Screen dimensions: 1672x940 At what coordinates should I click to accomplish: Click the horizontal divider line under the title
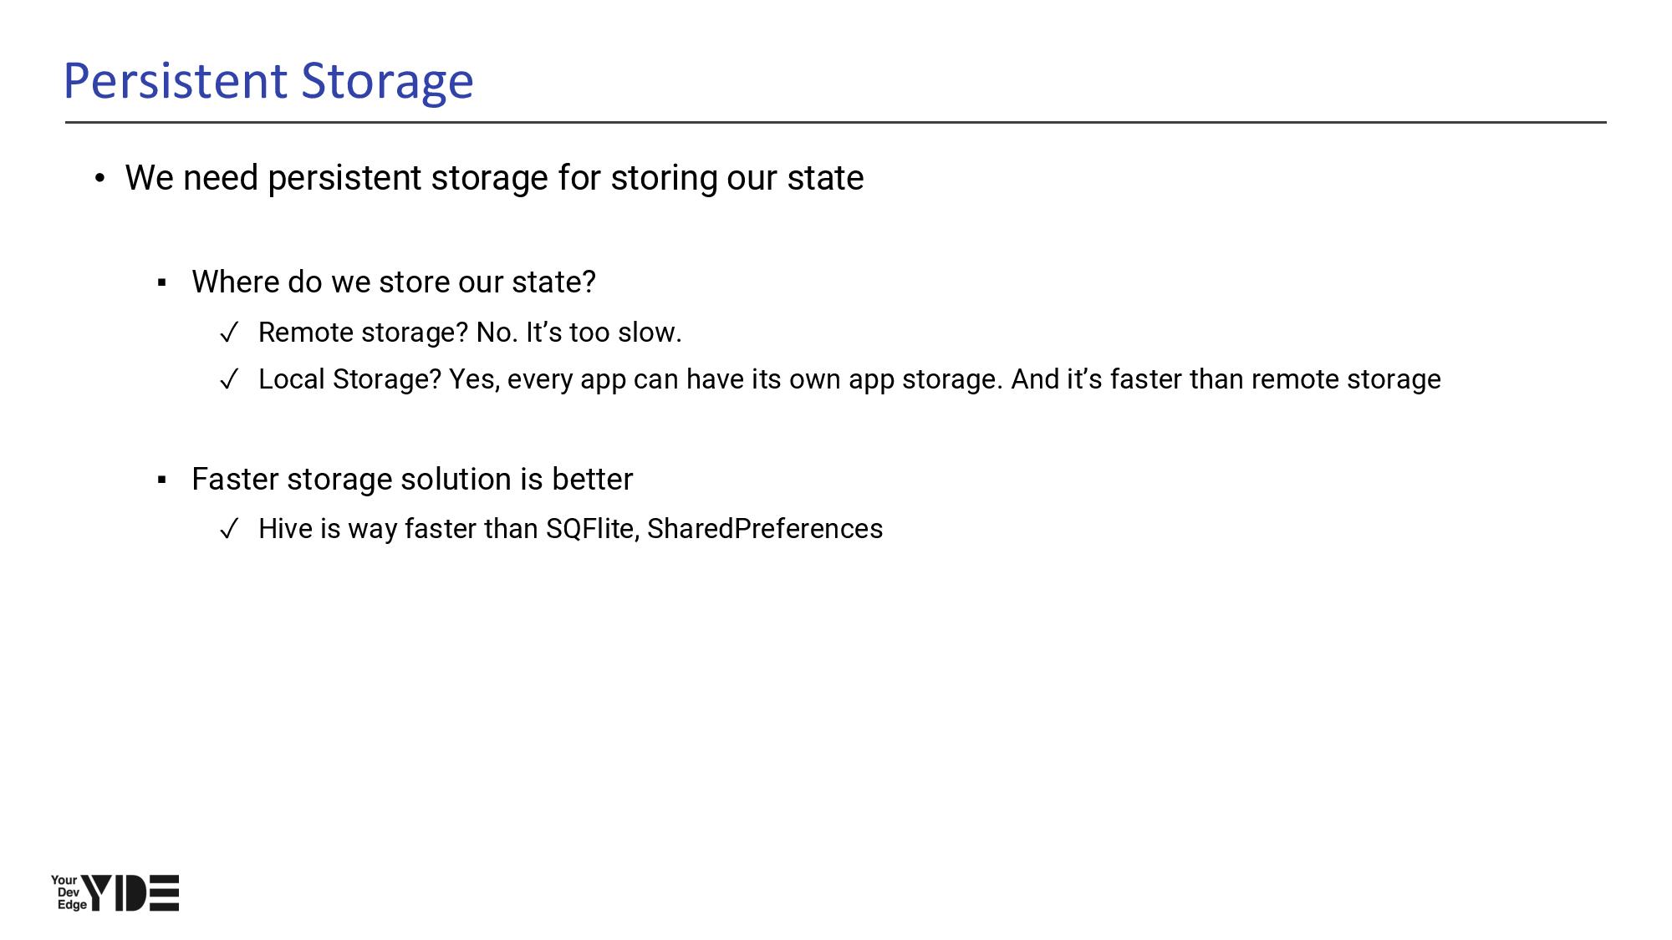pos(836,123)
